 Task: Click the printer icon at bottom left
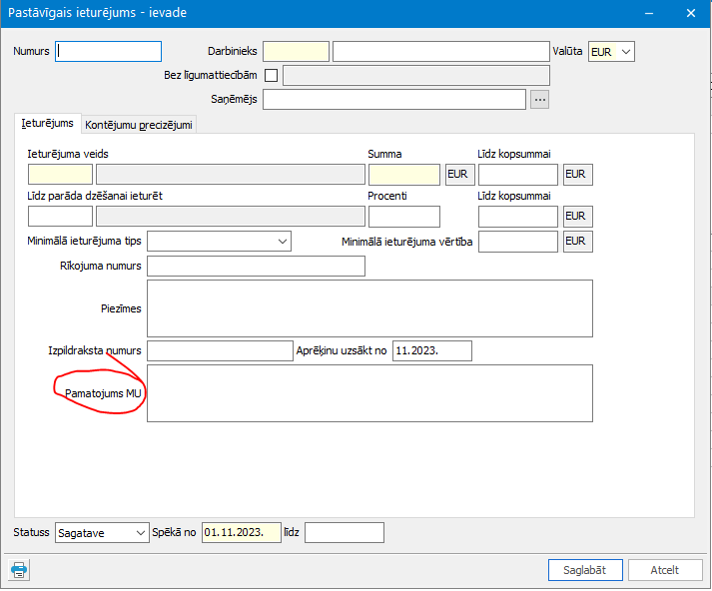click(18, 570)
